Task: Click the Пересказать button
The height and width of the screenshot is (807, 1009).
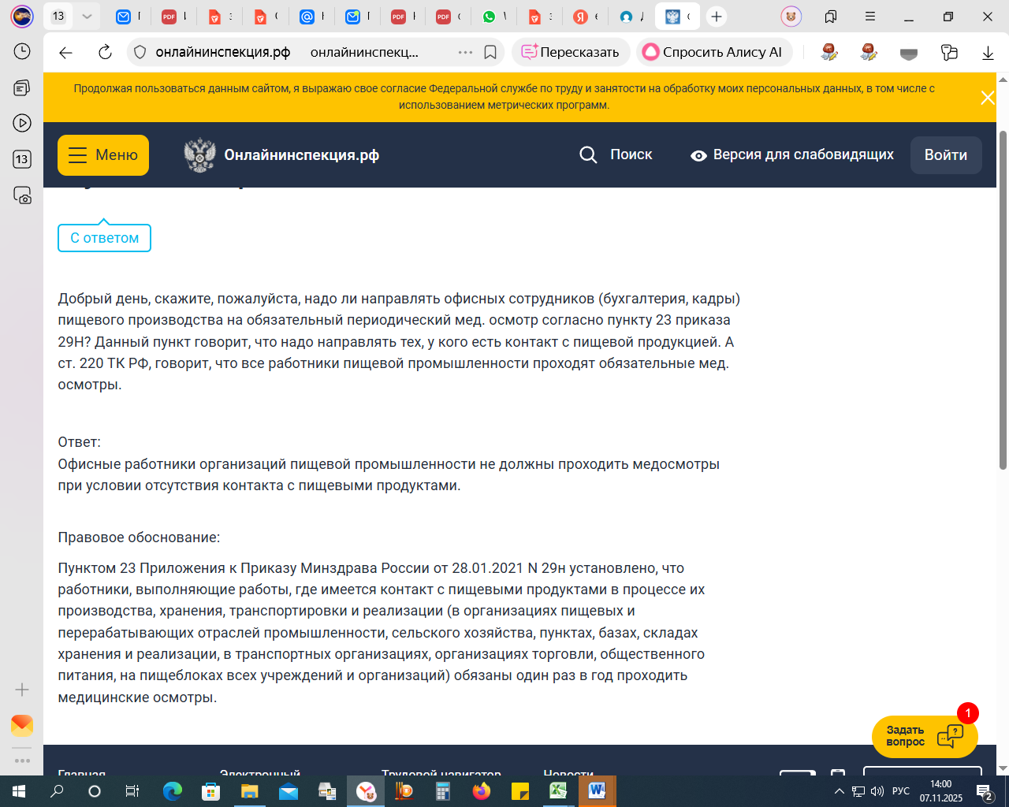Action: [571, 53]
